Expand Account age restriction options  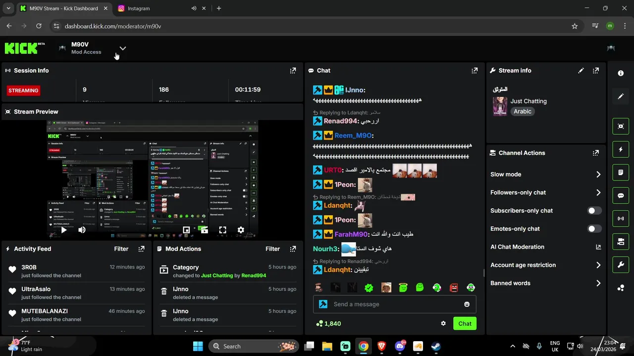(598, 265)
